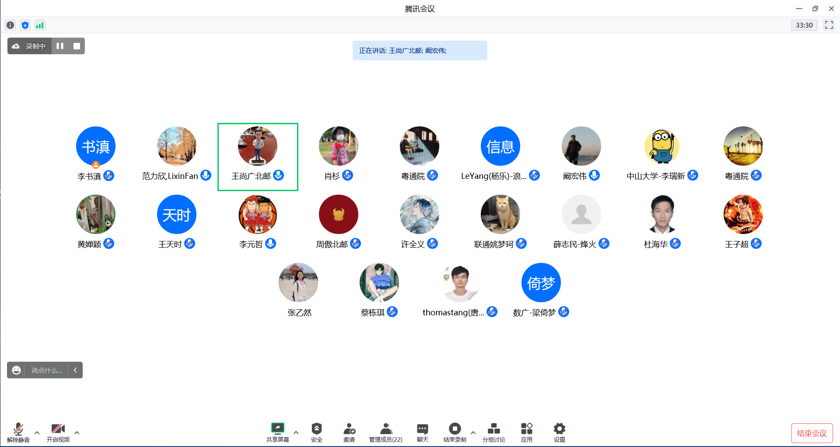Open the 聊天 chat panel

click(x=423, y=433)
